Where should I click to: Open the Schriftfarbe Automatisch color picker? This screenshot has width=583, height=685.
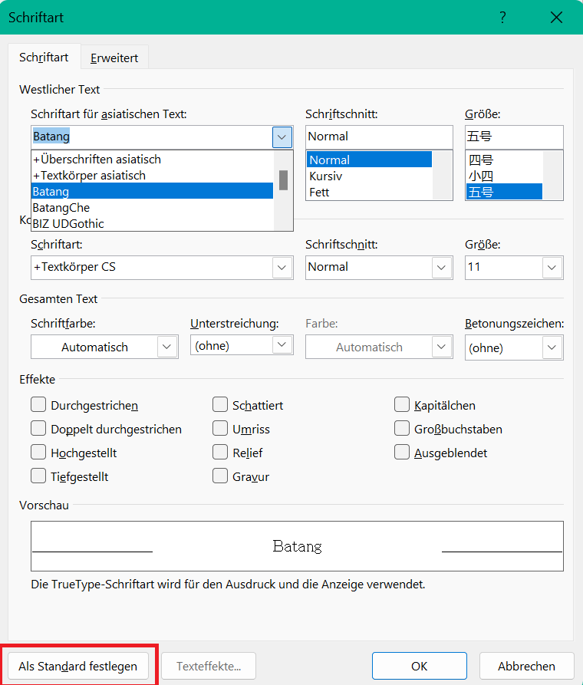167,347
